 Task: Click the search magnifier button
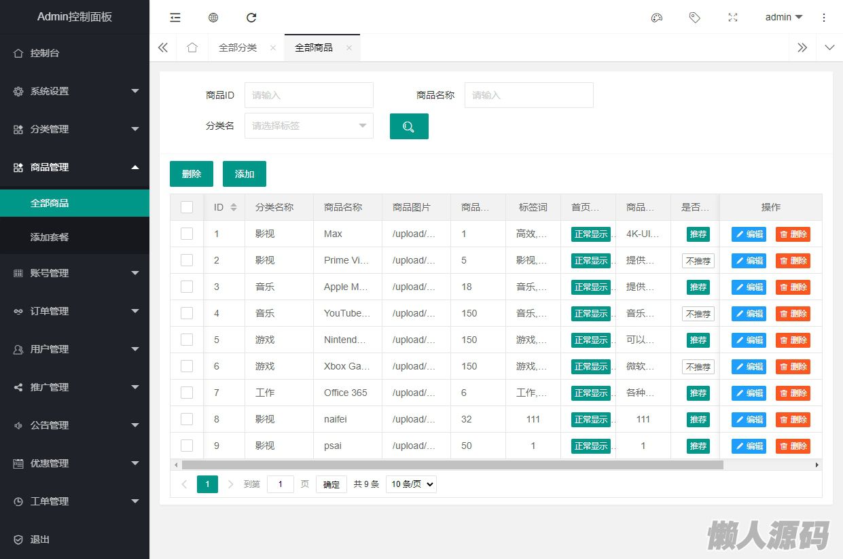[409, 126]
